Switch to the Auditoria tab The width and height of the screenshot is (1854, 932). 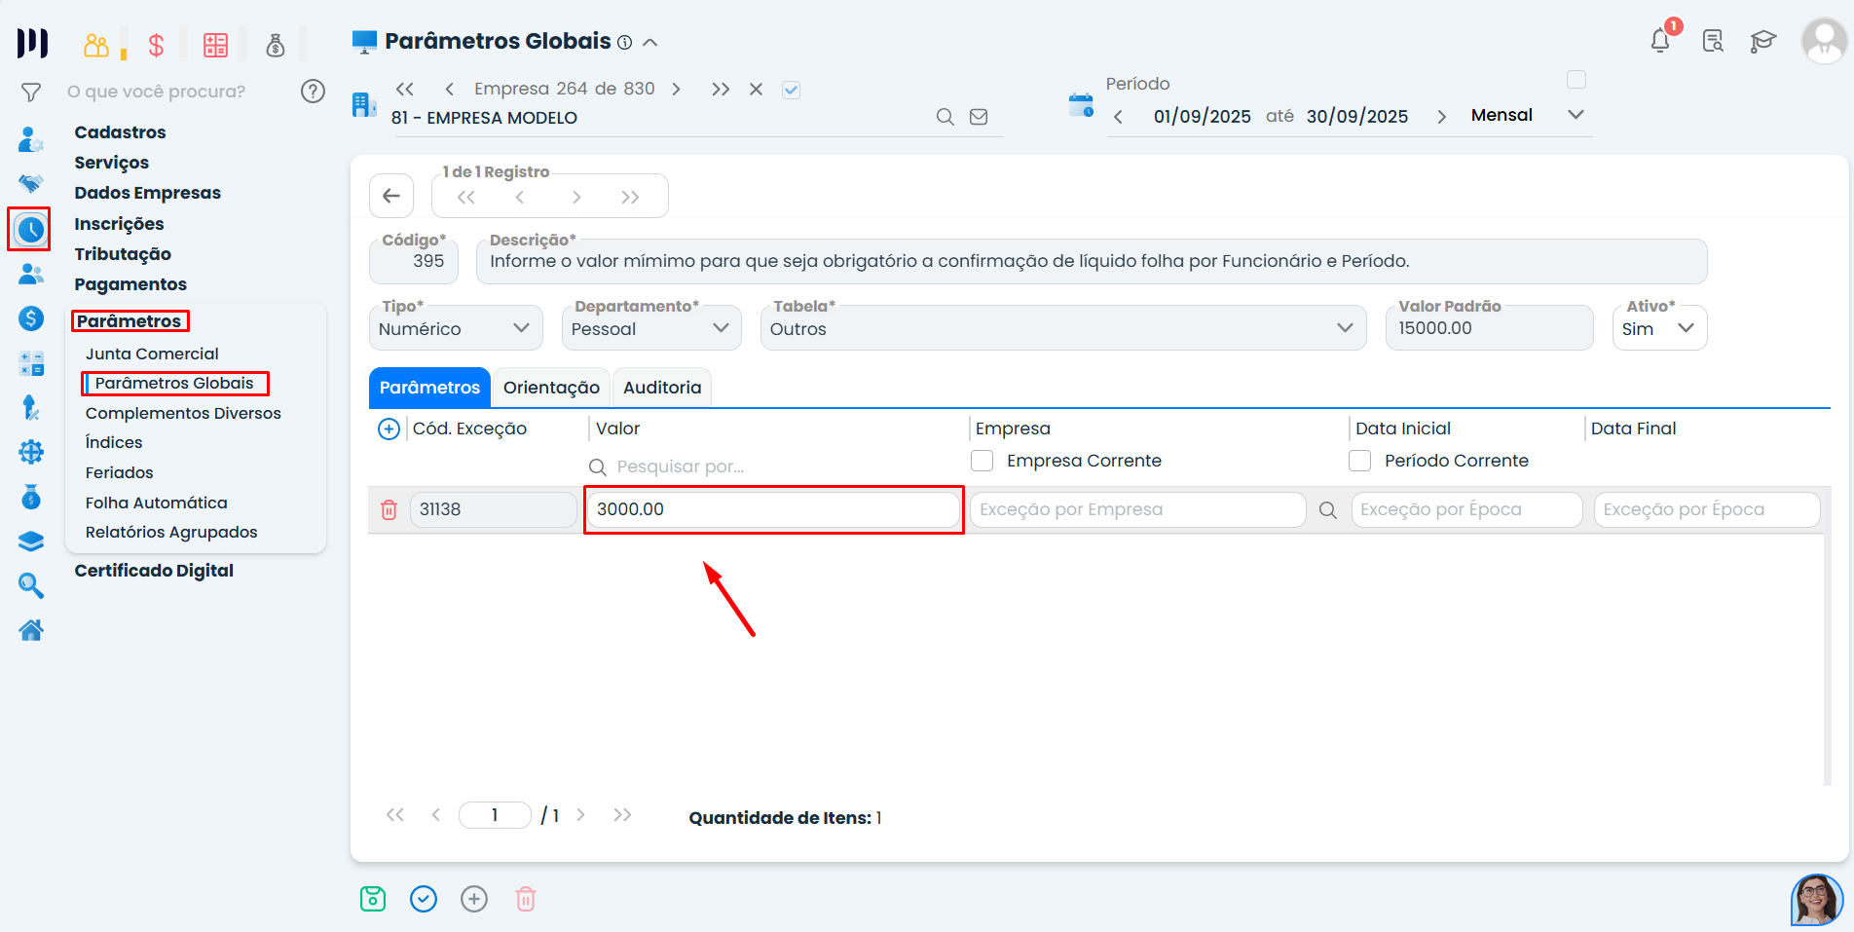tap(662, 388)
